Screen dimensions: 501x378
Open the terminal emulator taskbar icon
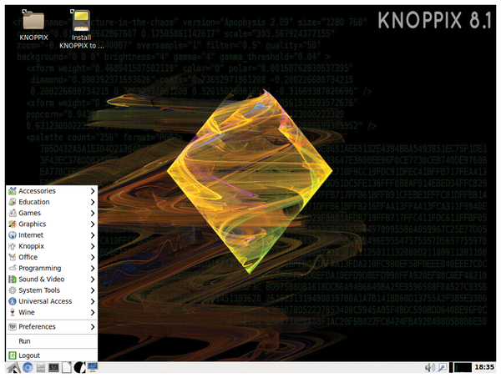[53, 367]
